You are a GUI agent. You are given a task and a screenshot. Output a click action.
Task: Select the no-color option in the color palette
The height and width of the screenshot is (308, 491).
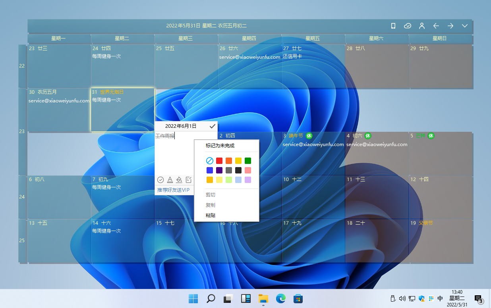[x=210, y=160]
